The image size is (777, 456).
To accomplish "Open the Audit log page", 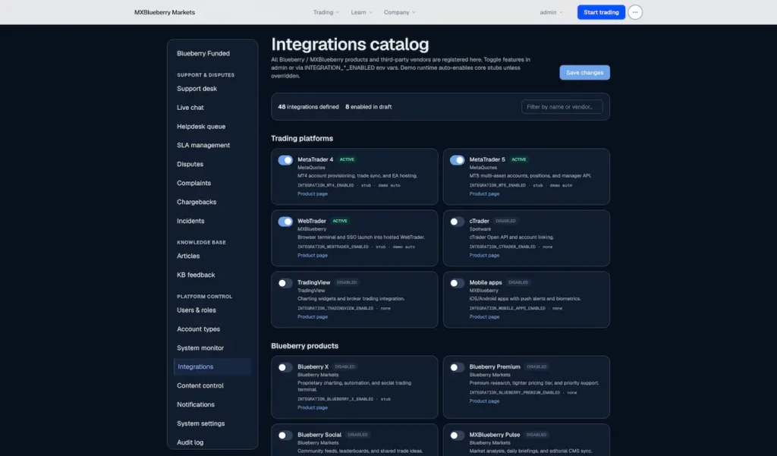I will coord(190,442).
